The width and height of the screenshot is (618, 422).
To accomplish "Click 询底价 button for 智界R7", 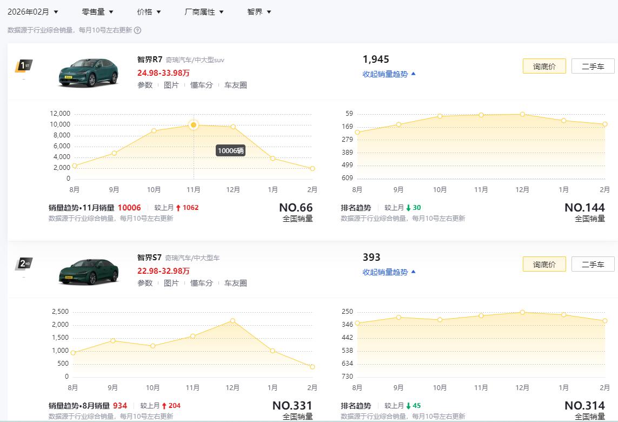I will coord(544,66).
